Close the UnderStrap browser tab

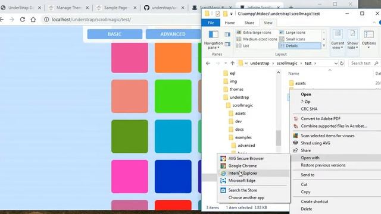click(x=39, y=8)
